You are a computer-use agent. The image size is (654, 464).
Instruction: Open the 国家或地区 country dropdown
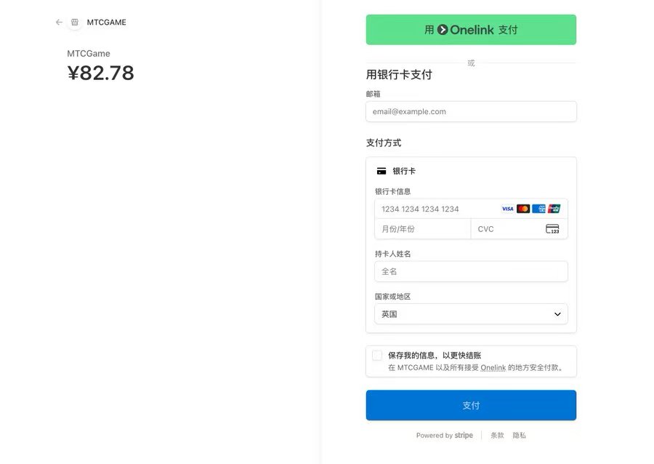471,313
